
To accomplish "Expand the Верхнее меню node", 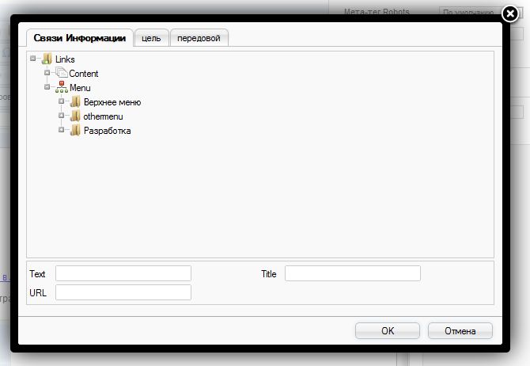I will point(61,101).
